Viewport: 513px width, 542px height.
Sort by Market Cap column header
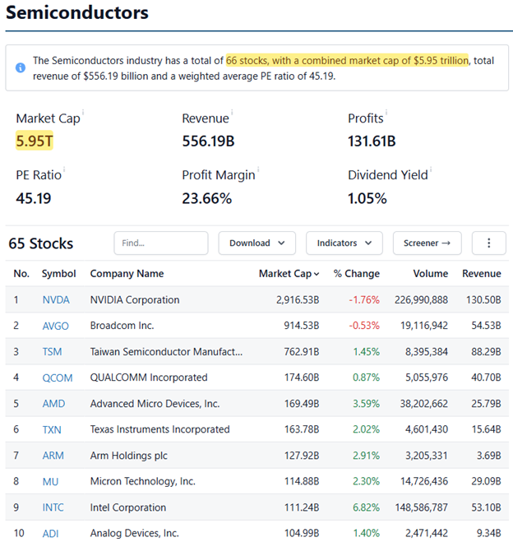pos(289,274)
